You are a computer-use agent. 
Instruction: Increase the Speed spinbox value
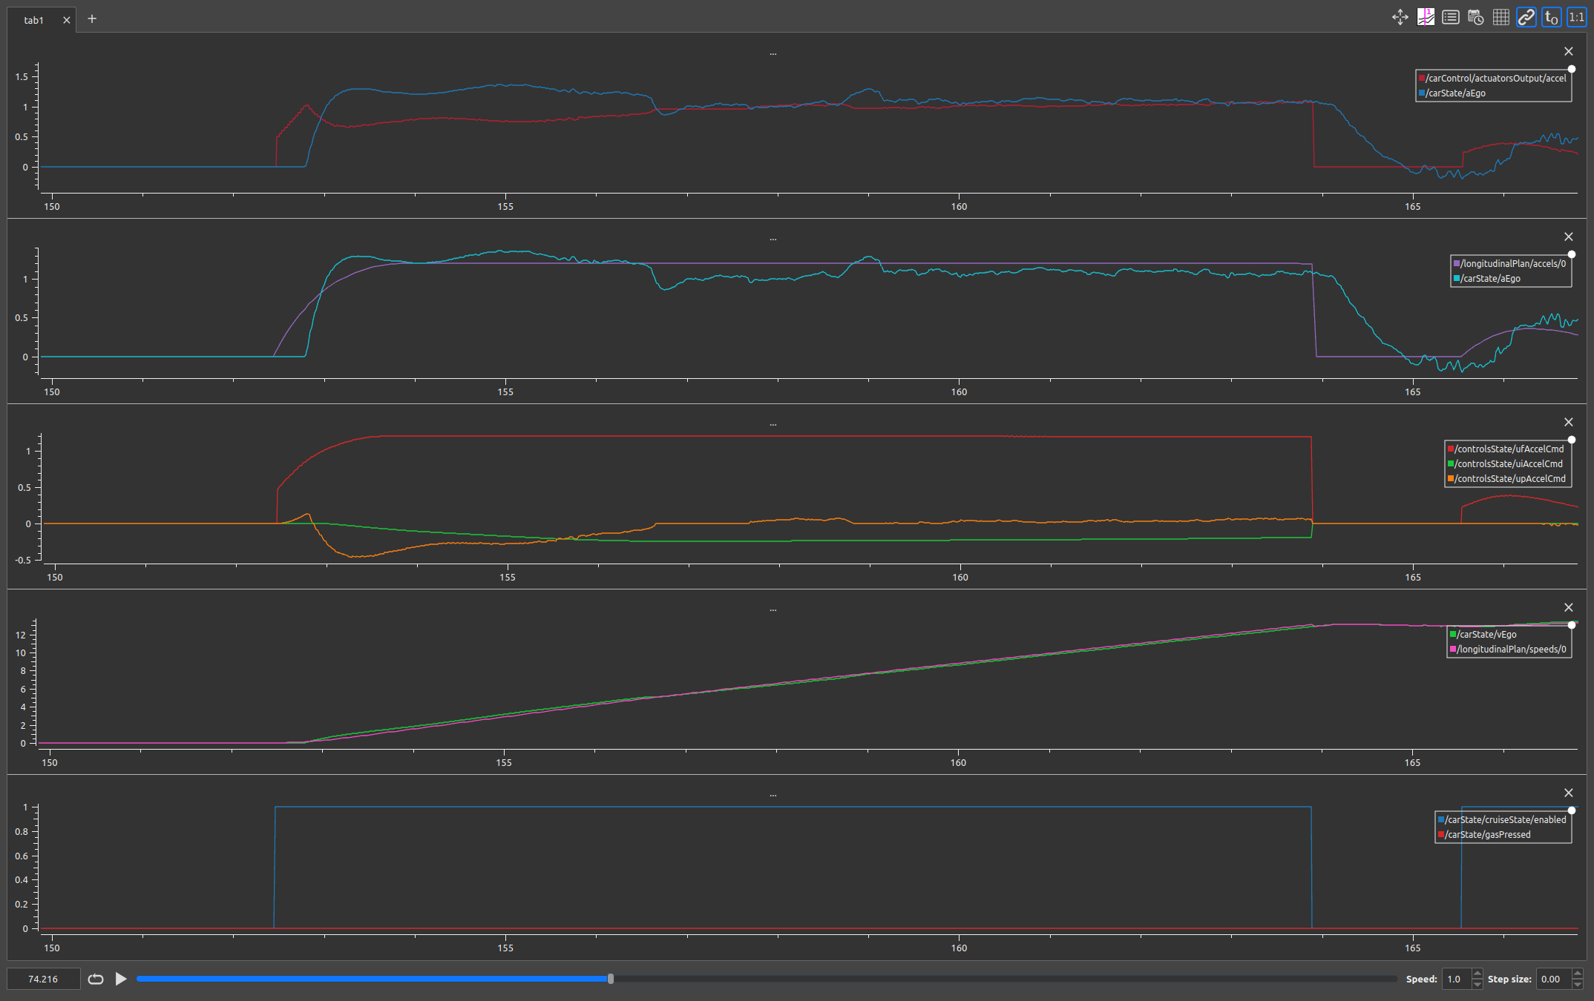pos(1477,974)
